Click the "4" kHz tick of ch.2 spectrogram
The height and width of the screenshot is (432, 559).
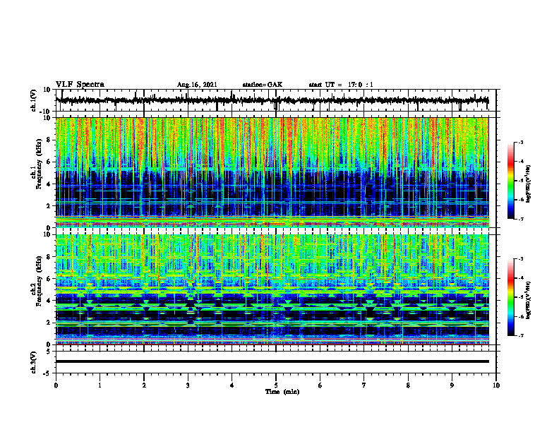pos(49,301)
